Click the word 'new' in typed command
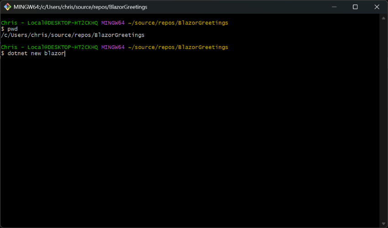The height and width of the screenshot is (228, 388). tap(36, 53)
